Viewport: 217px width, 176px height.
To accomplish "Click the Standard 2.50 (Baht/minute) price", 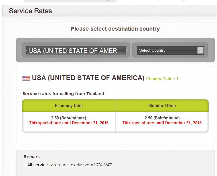I will [x=162, y=118].
